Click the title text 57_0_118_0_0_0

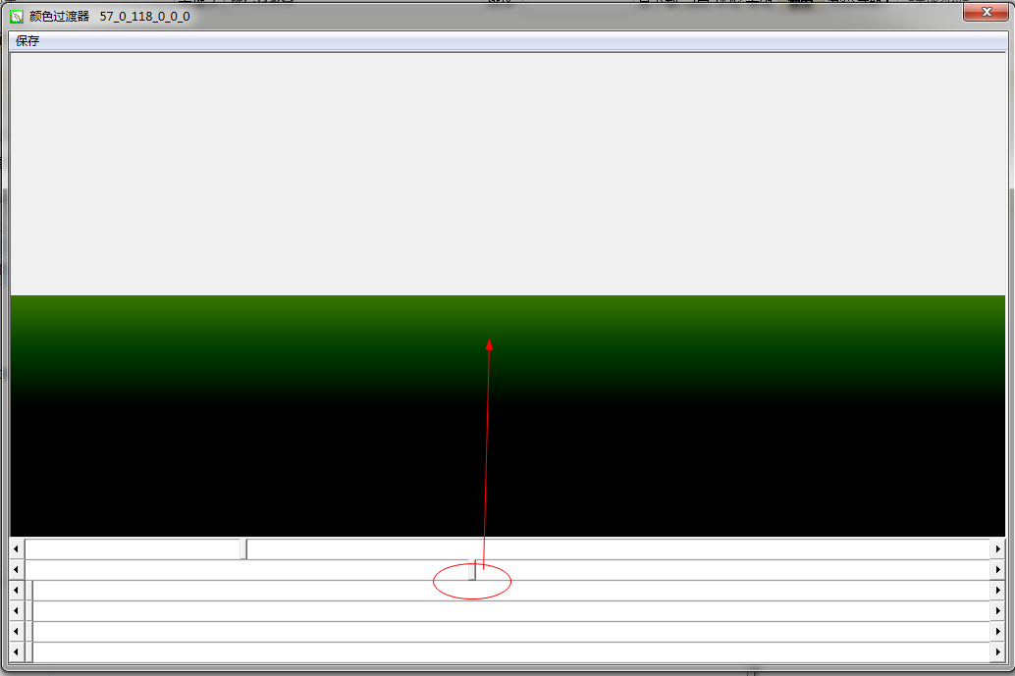pos(145,16)
